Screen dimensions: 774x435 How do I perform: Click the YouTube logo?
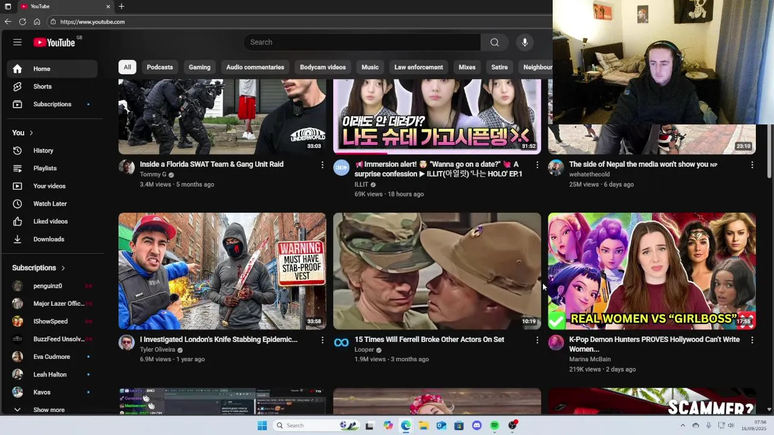point(54,42)
